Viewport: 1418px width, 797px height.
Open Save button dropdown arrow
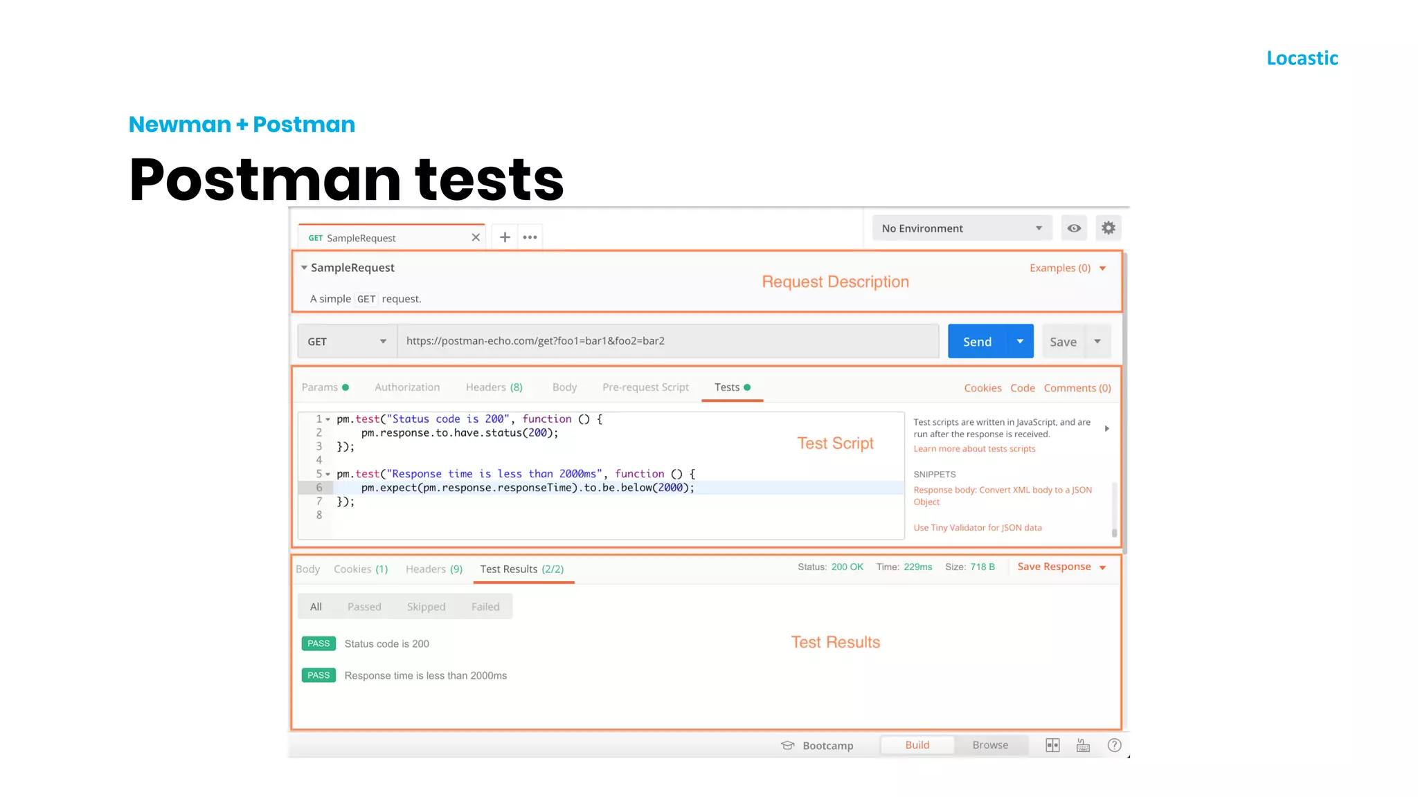click(x=1097, y=342)
